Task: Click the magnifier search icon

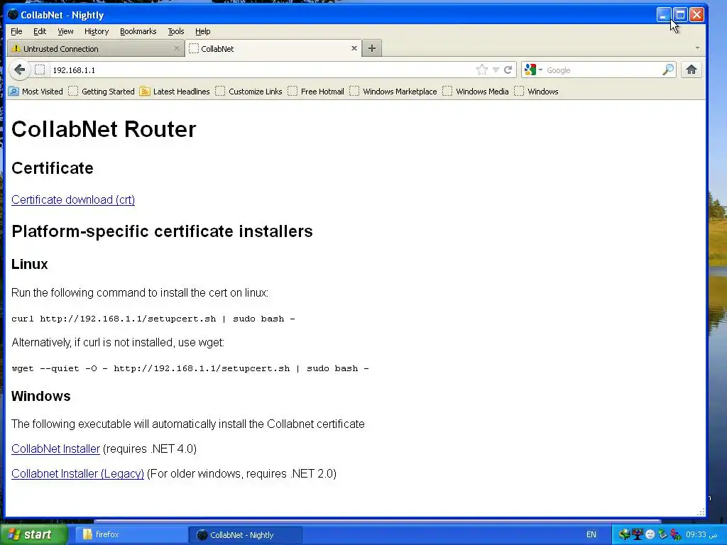Action: (667, 70)
